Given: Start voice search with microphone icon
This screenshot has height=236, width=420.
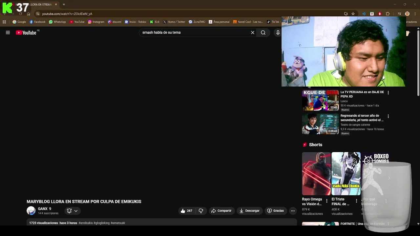Looking at the screenshot, I should click(278, 32).
